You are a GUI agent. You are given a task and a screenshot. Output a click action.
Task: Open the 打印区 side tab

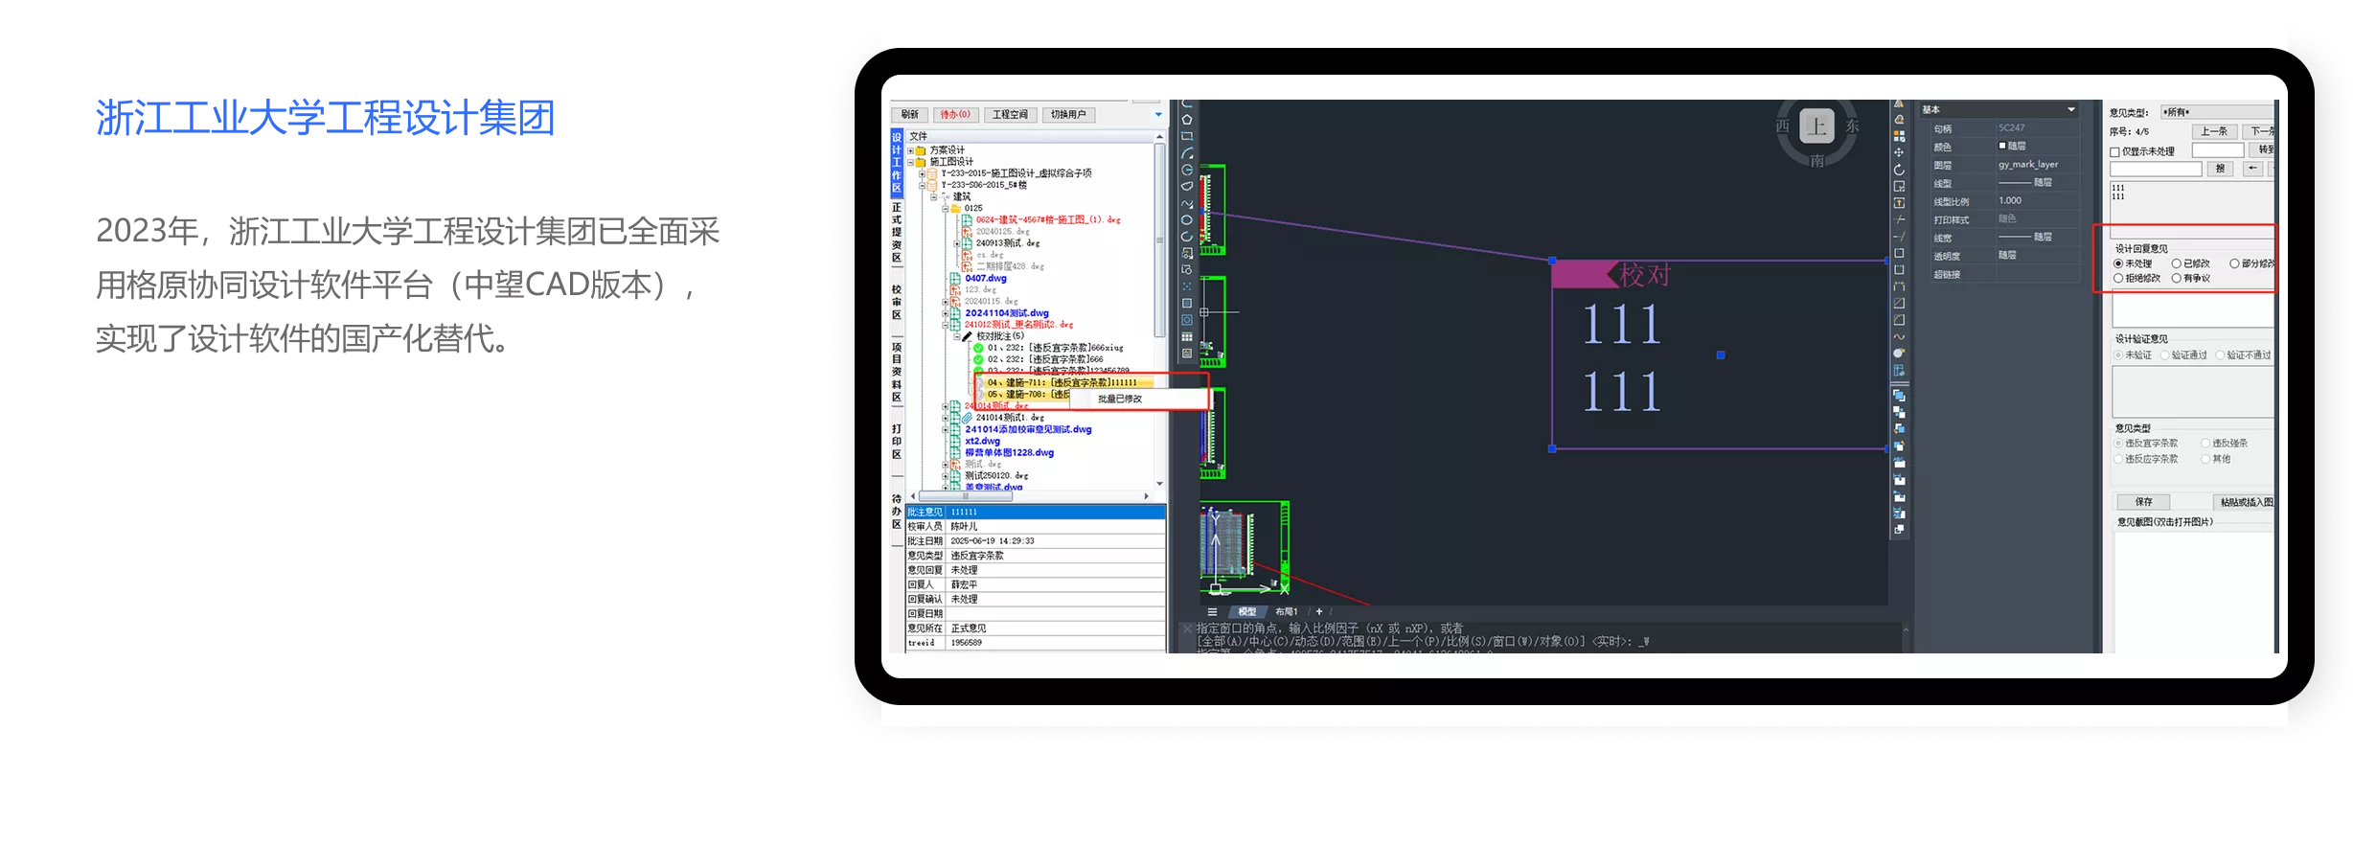(897, 442)
